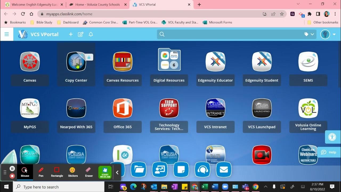Image resolution: width=341 pixels, height=192 pixels.
Task: Open the Digital Resources folder
Action: point(169,59)
